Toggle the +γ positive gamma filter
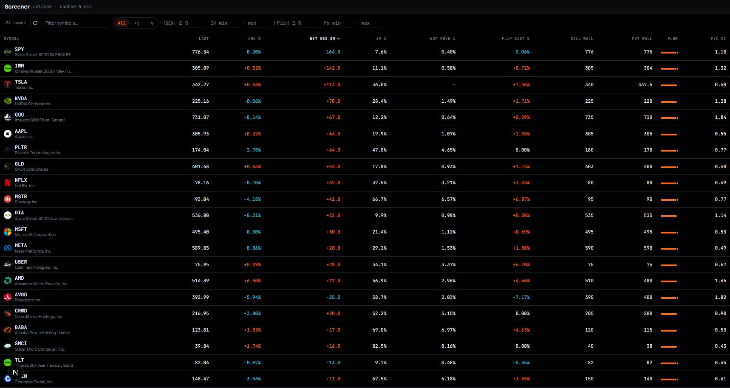 pyautogui.click(x=137, y=23)
